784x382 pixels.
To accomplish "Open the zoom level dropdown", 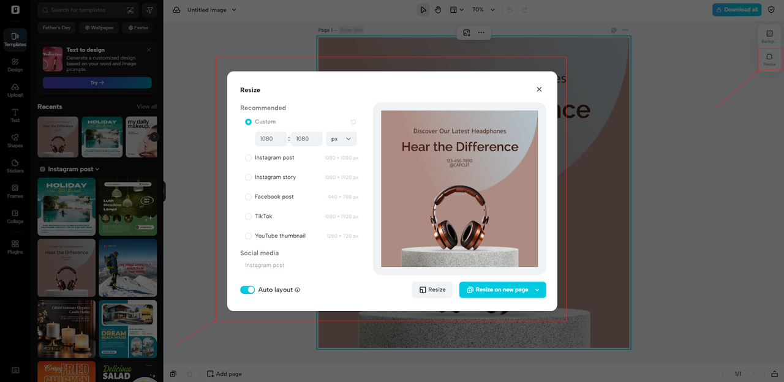I will pos(483,9).
